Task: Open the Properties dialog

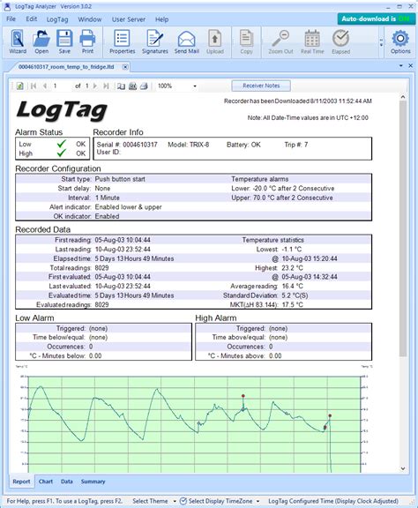Action: click(x=123, y=41)
